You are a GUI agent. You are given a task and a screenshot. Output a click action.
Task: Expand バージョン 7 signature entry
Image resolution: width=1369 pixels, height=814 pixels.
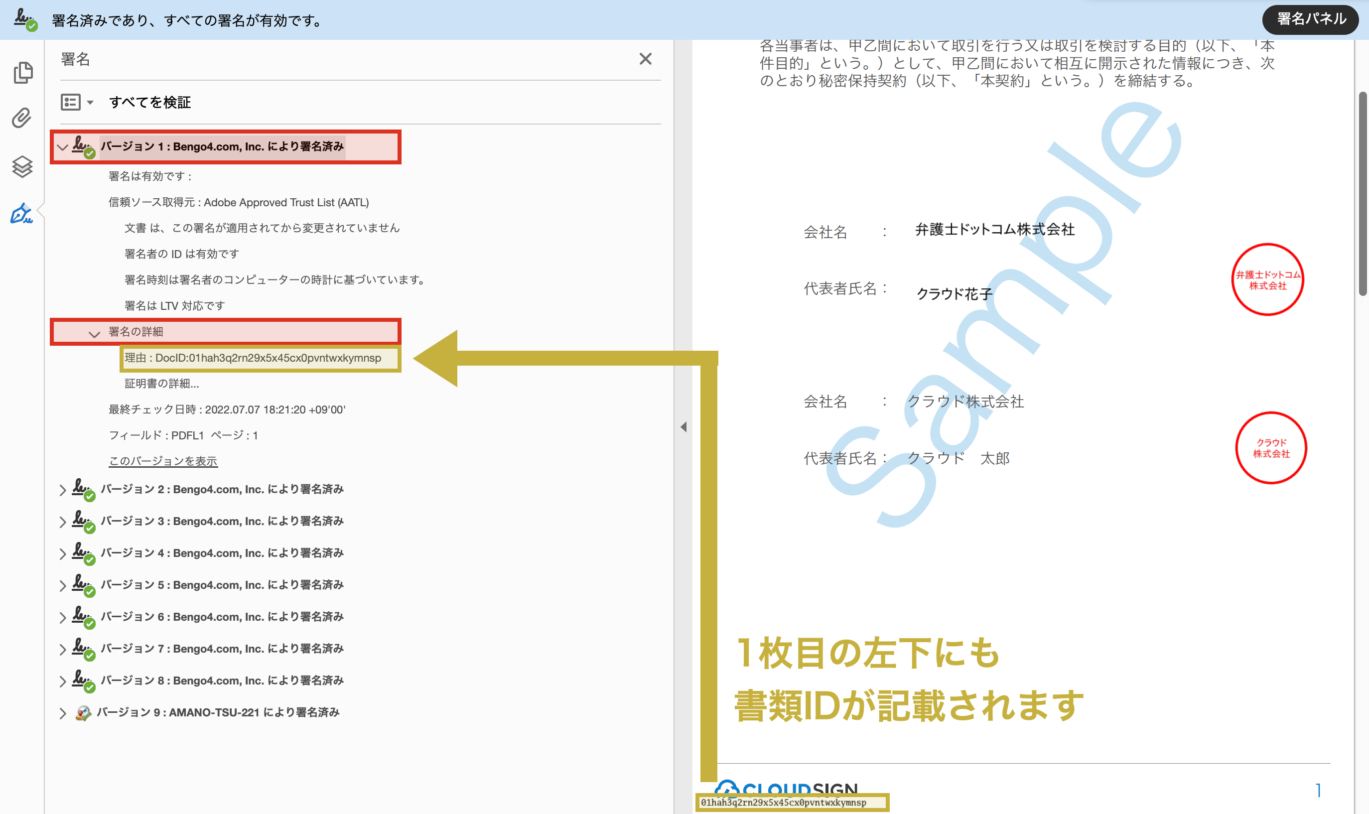point(63,649)
